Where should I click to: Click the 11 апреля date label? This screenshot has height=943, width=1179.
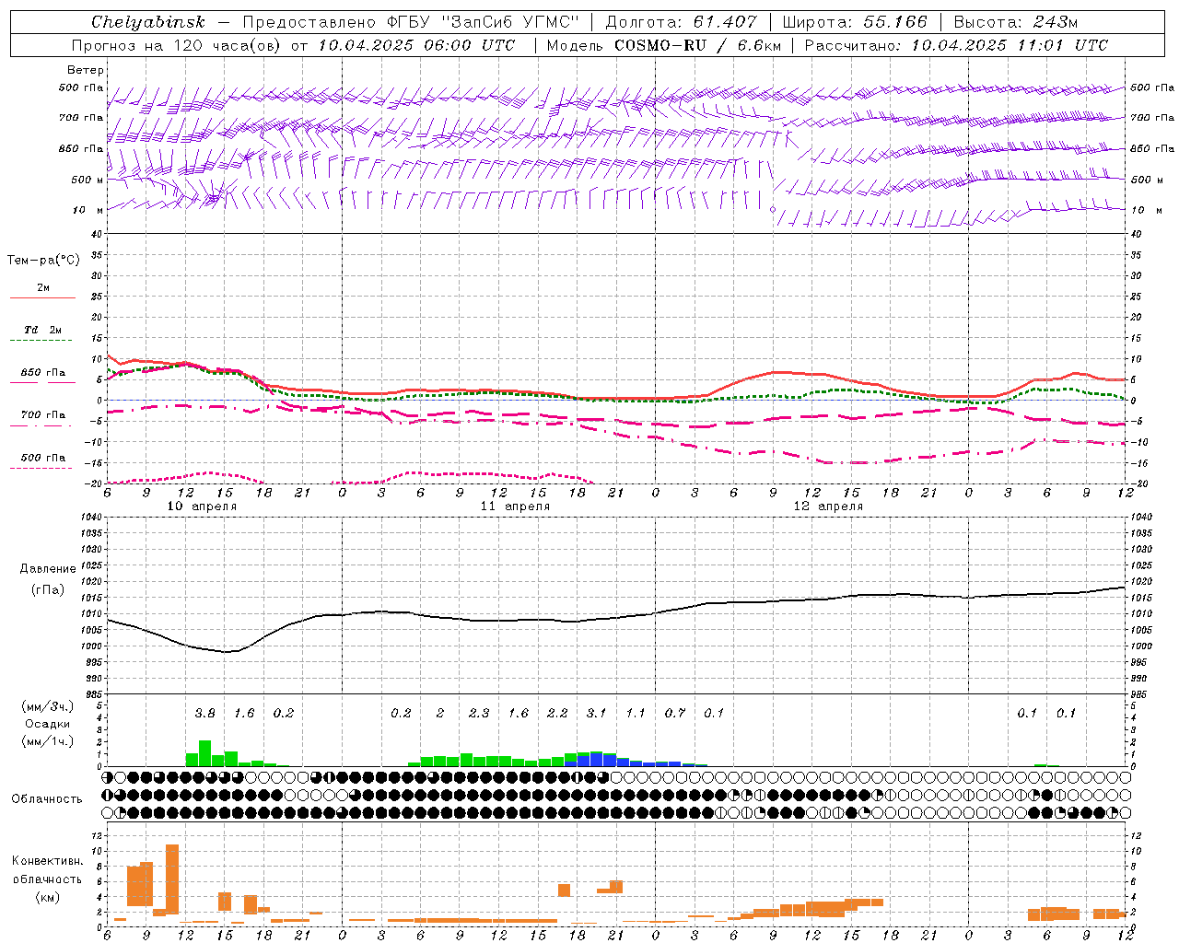tap(515, 506)
